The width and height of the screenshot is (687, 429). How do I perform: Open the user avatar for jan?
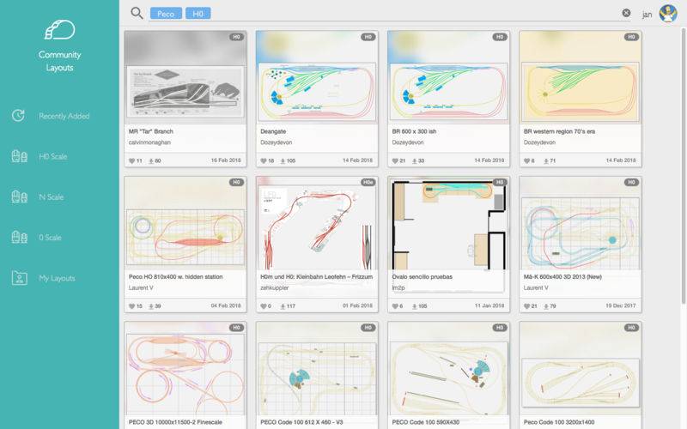click(x=668, y=14)
